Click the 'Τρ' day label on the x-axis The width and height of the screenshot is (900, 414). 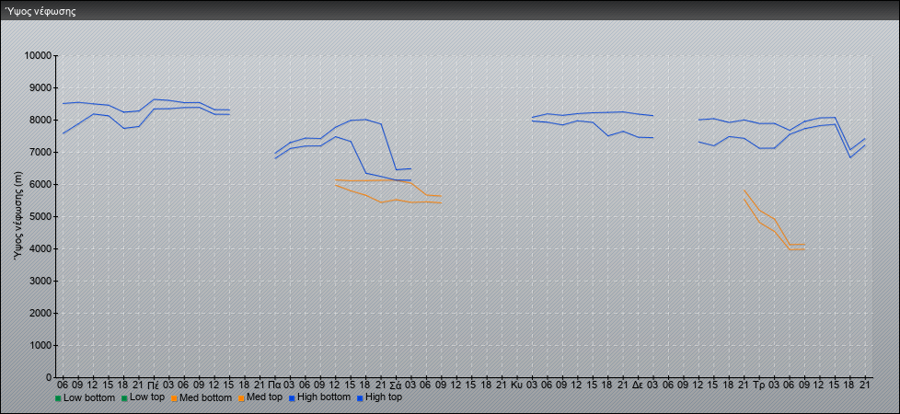pyautogui.click(x=759, y=385)
